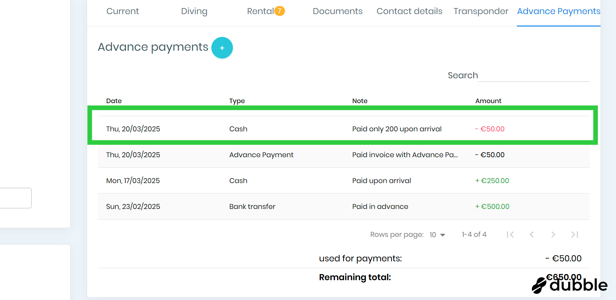Click the orange Rental badge showing 7
Viewport: 616px width, 300px height.
(279, 11)
